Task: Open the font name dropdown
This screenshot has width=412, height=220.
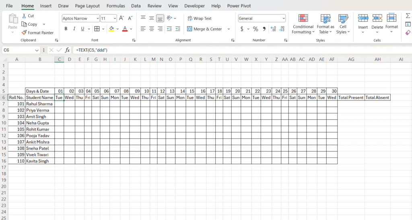Action: click(x=97, y=19)
